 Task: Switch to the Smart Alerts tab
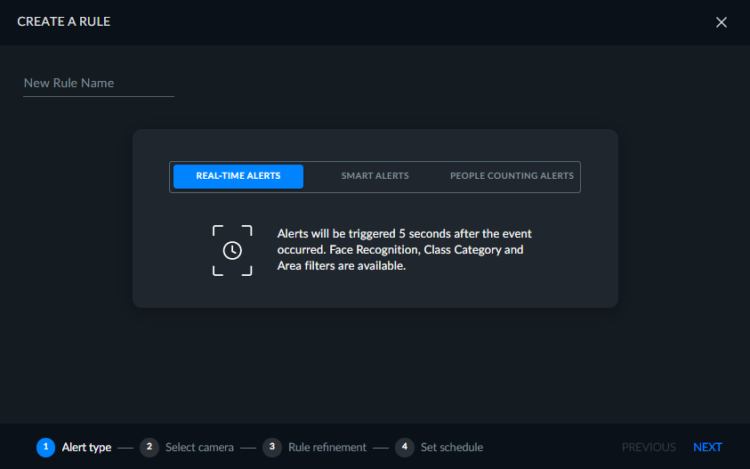[375, 176]
